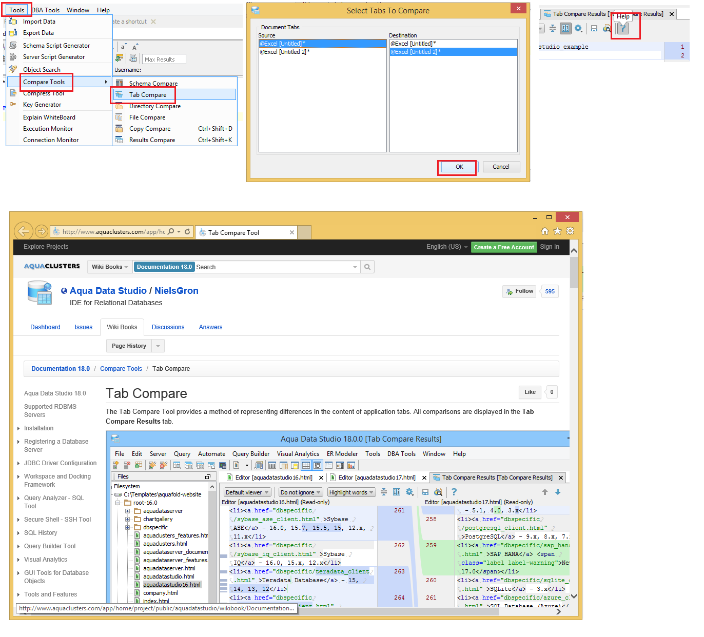This screenshot has width=704, height=637.
Task: Open the Compare Tools breadcrumb link
Action: pyautogui.click(x=121, y=369)
